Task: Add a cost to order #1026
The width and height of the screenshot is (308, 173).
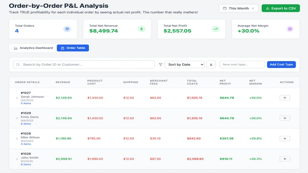Action: tap(285, 159)
